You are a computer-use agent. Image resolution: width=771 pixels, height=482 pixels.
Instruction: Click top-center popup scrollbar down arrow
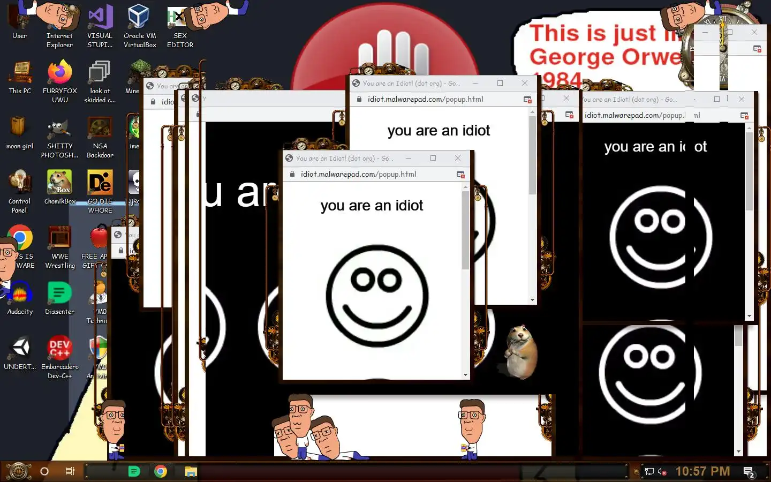(x=532, y=300)
